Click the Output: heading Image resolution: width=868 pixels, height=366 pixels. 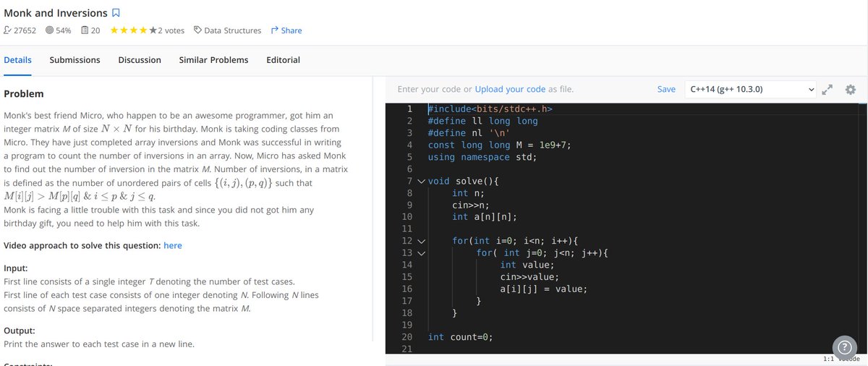point(20,331)
